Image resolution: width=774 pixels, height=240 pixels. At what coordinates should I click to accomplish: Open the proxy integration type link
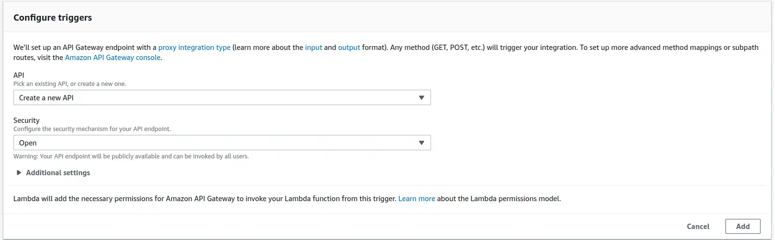click(194, 48)
